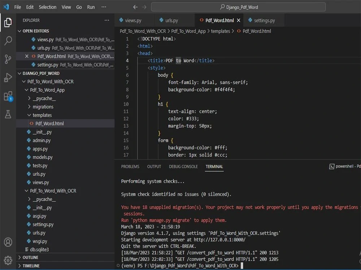Viewport: 361px width, 270px height.
Task: Open the Run menu
Action: coord(91,7)
